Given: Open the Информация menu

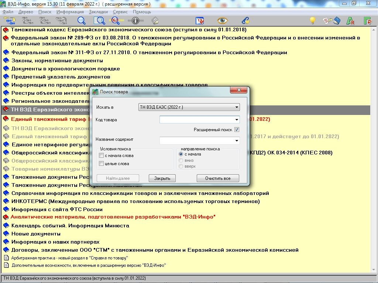Looking at the screenshot, I should click(x=70, y=12).
